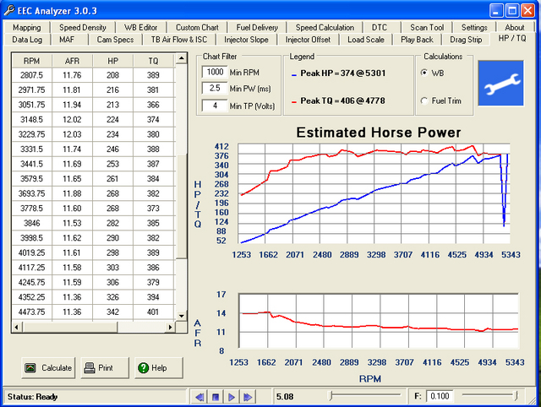Select the Fuel Trim radio button
The width and height of the screenshot is (541, 407).
pyautogui.click(x=424, y=100)
